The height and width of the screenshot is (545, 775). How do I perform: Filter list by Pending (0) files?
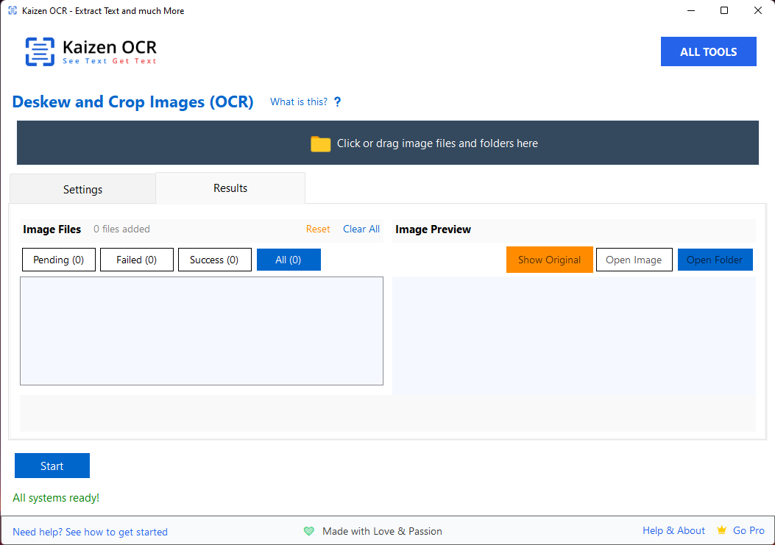coord(59,260)
